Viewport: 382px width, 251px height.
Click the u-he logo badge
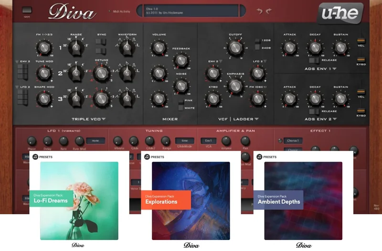click(x=340, y=13)
